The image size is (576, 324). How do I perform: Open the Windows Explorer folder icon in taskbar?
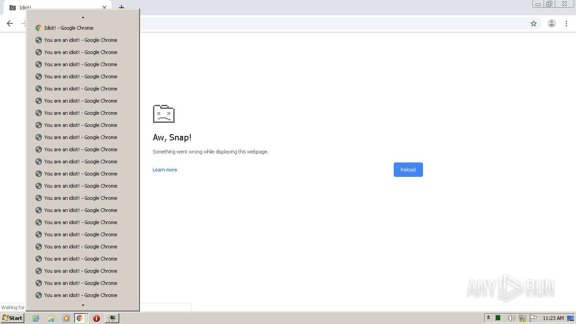tap(51, 318)
